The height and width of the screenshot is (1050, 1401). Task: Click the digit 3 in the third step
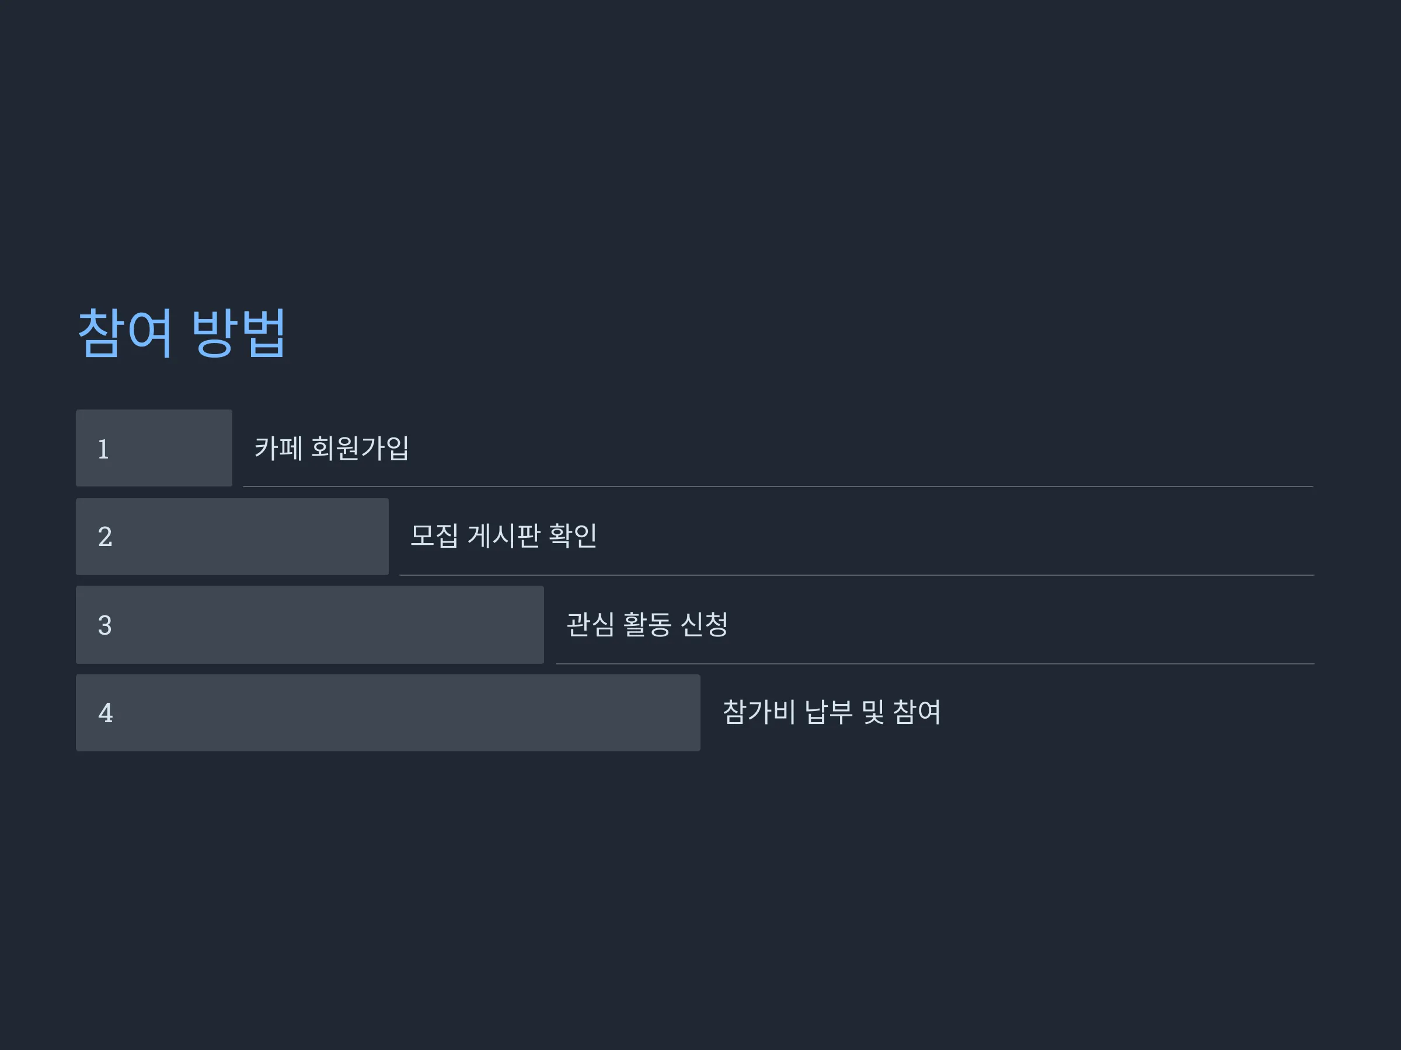[105, 625]
